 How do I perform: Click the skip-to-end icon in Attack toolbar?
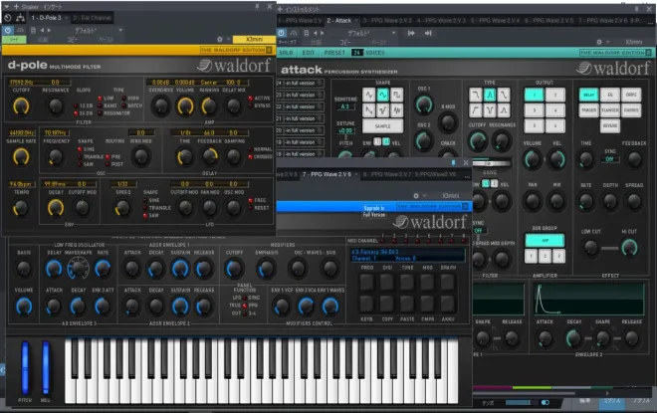tap(428, 33)
